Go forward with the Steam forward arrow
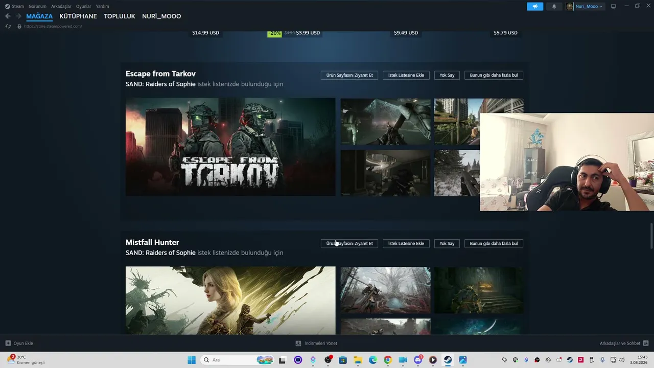This screenshot has width=654, height=368. [x=19, y=16]
